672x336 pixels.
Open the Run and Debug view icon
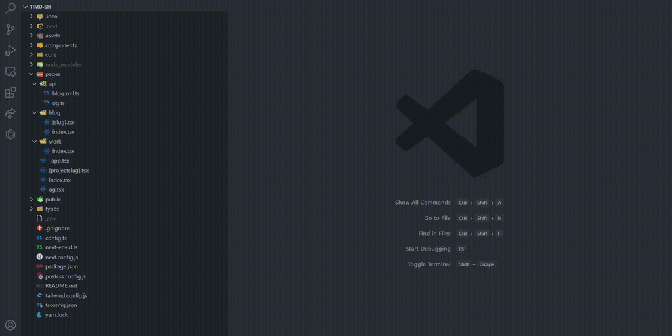(x=10, y=51)
